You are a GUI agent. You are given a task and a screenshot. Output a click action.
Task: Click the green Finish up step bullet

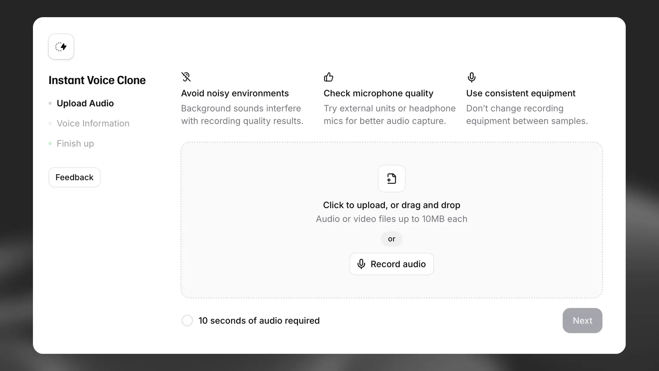coord(50,144)
